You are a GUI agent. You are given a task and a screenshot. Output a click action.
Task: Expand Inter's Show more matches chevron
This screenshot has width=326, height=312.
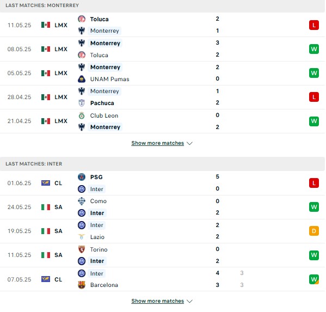[189, 301]
